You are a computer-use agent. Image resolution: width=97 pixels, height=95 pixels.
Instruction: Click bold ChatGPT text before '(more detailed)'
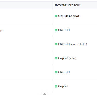[64, 44]
